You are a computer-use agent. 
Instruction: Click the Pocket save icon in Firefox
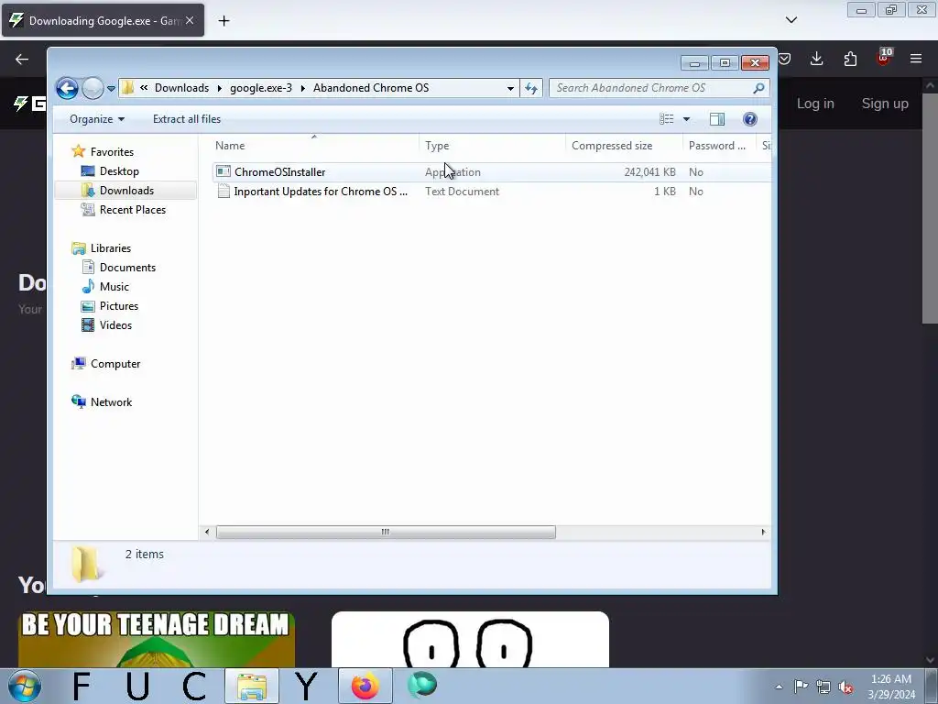(784, 59)
